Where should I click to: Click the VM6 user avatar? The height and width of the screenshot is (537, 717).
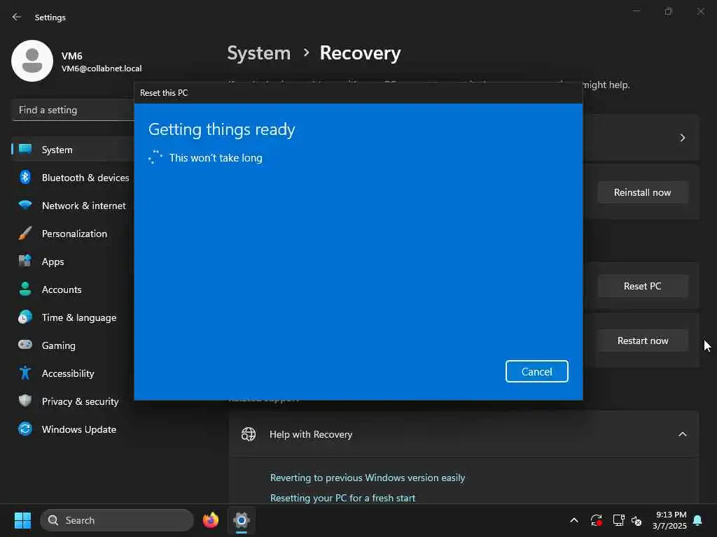coord(32,61)
